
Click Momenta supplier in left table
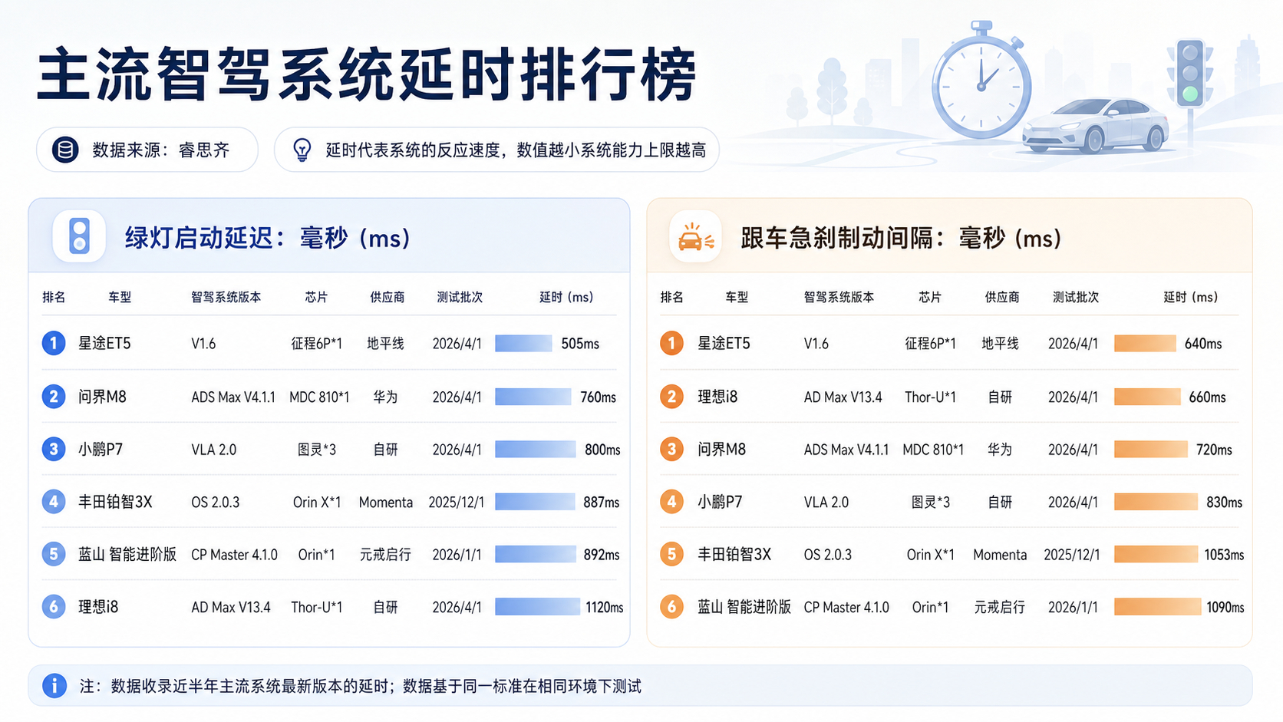tap(385, 502)
